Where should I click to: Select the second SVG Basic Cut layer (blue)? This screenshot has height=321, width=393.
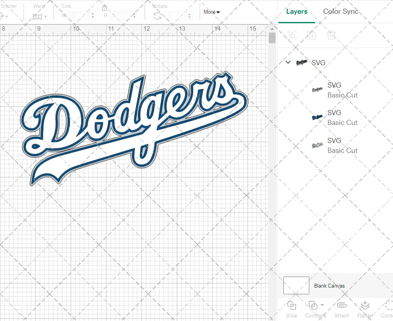(x=335, y=117)
